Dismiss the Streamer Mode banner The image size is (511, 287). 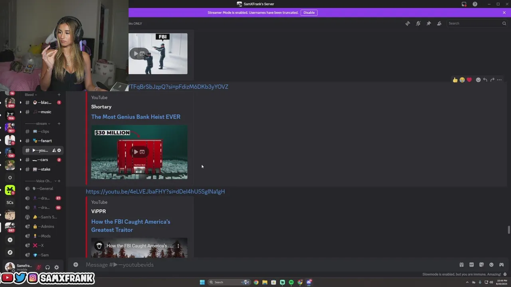(x=504, y=12)
